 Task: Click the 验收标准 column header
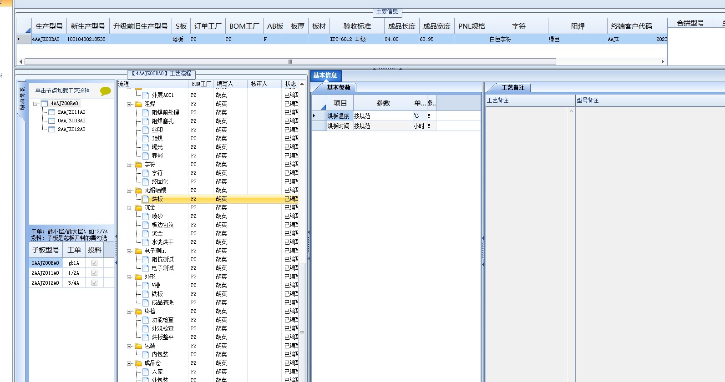click(x=357, y=26)
